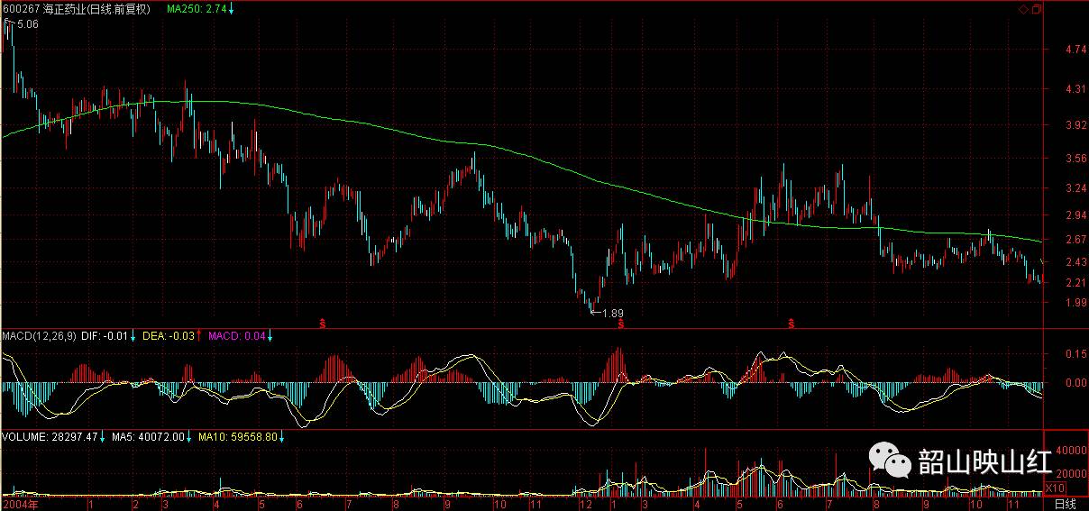Click the MACD(12,26,9) indicator label
Screen dimensions: 1089x511
pos(37,336)
